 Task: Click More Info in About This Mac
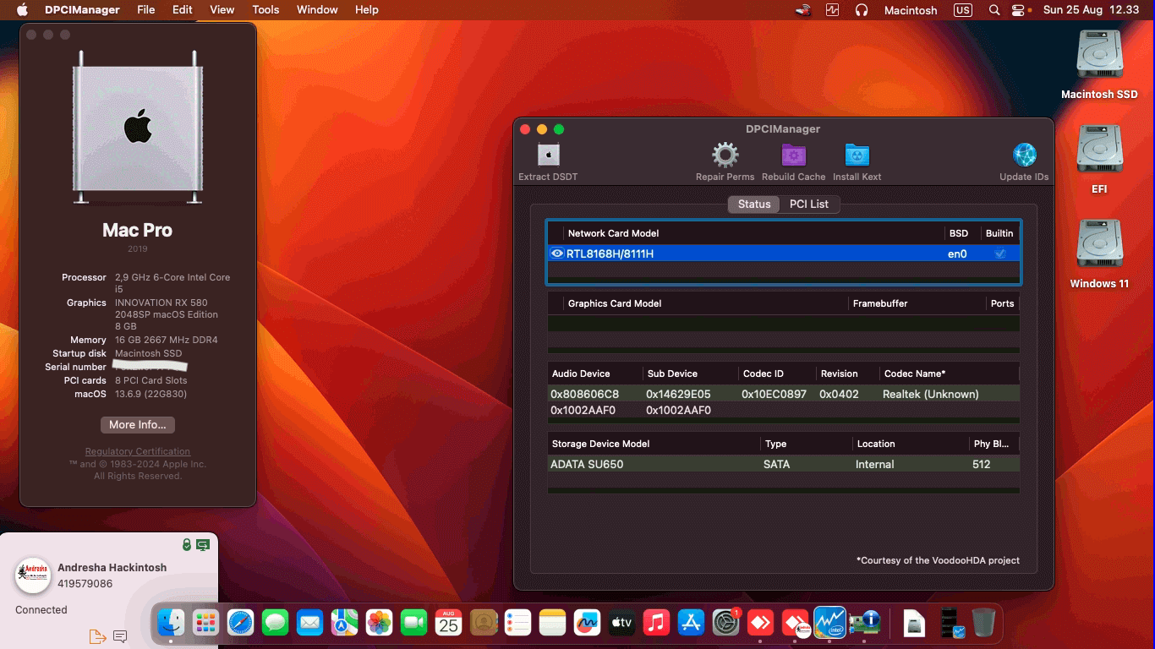[x=138, y=425]
